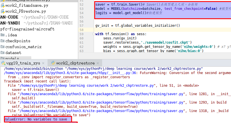
Task: Open work2_PBrestore.py in project tree
Action: pos(26,11)
